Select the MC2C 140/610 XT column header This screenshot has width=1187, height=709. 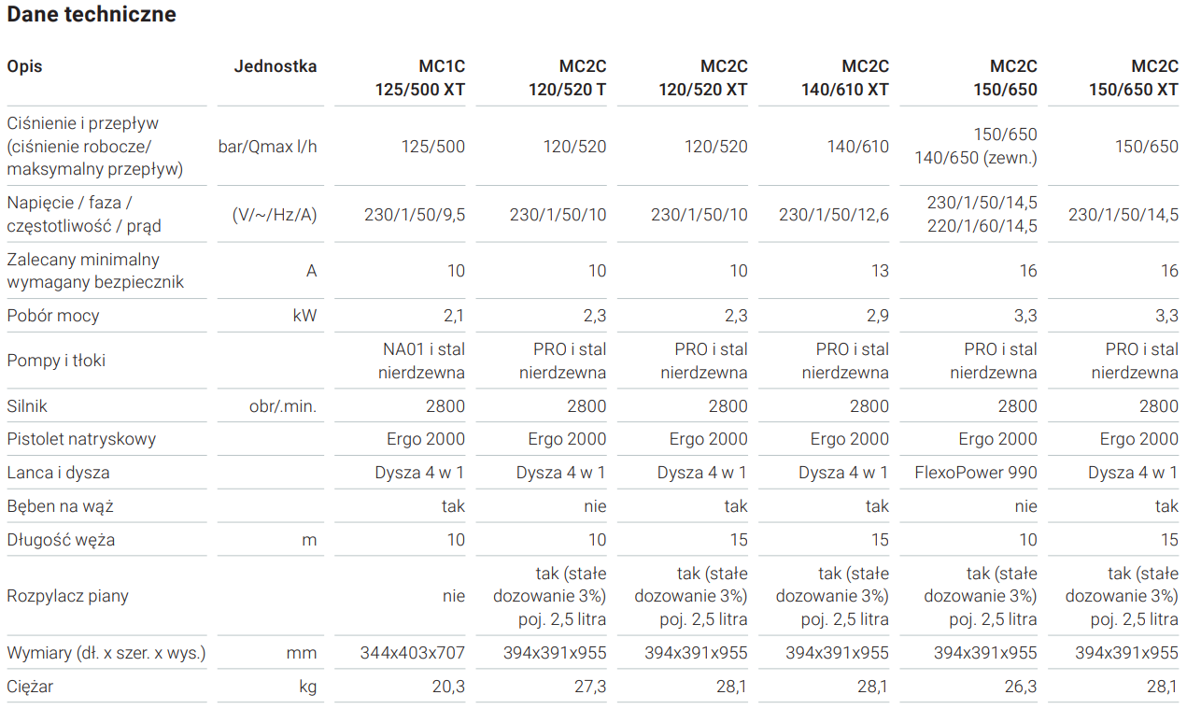click(845, 78)
